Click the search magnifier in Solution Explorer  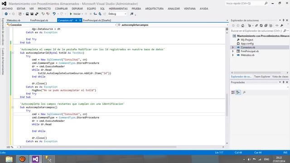pyautogui.click(x=285, y=31)
